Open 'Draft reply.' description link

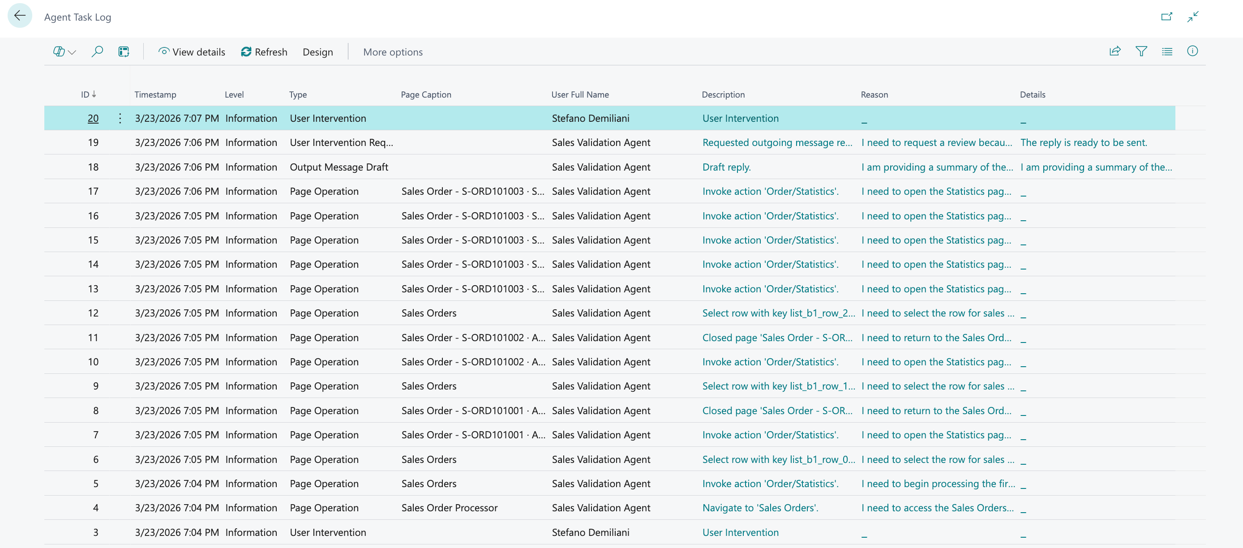pos(726,167)
